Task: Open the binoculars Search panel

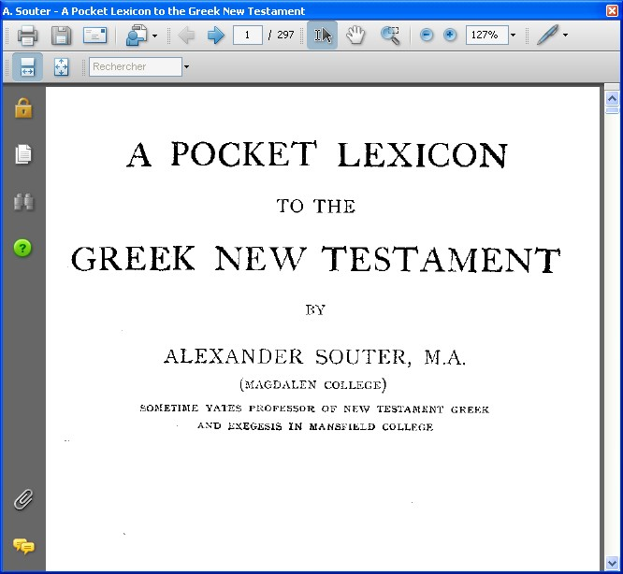Action: point(23,202)
